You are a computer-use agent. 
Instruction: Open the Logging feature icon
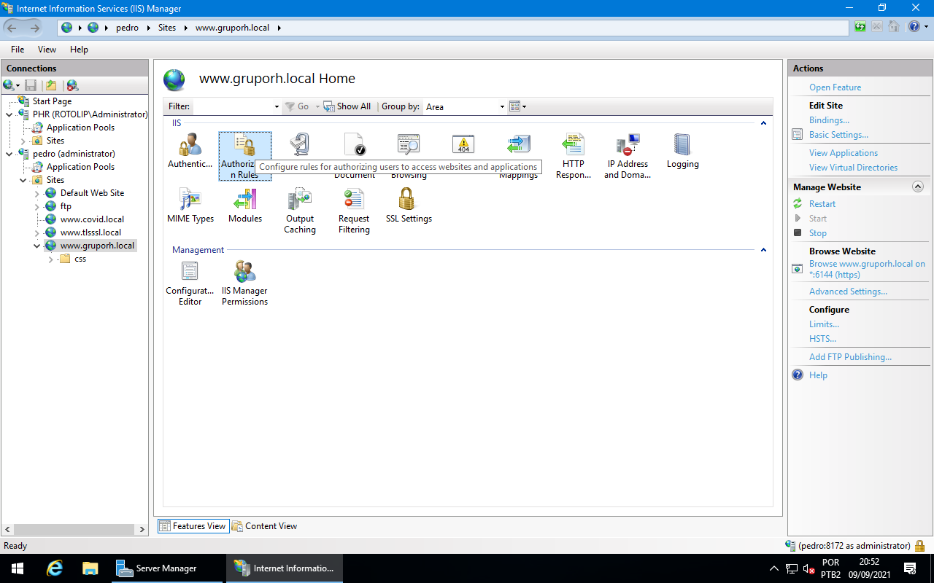pyautogui.click(x=682, y=146)
